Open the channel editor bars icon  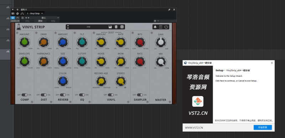13,14
